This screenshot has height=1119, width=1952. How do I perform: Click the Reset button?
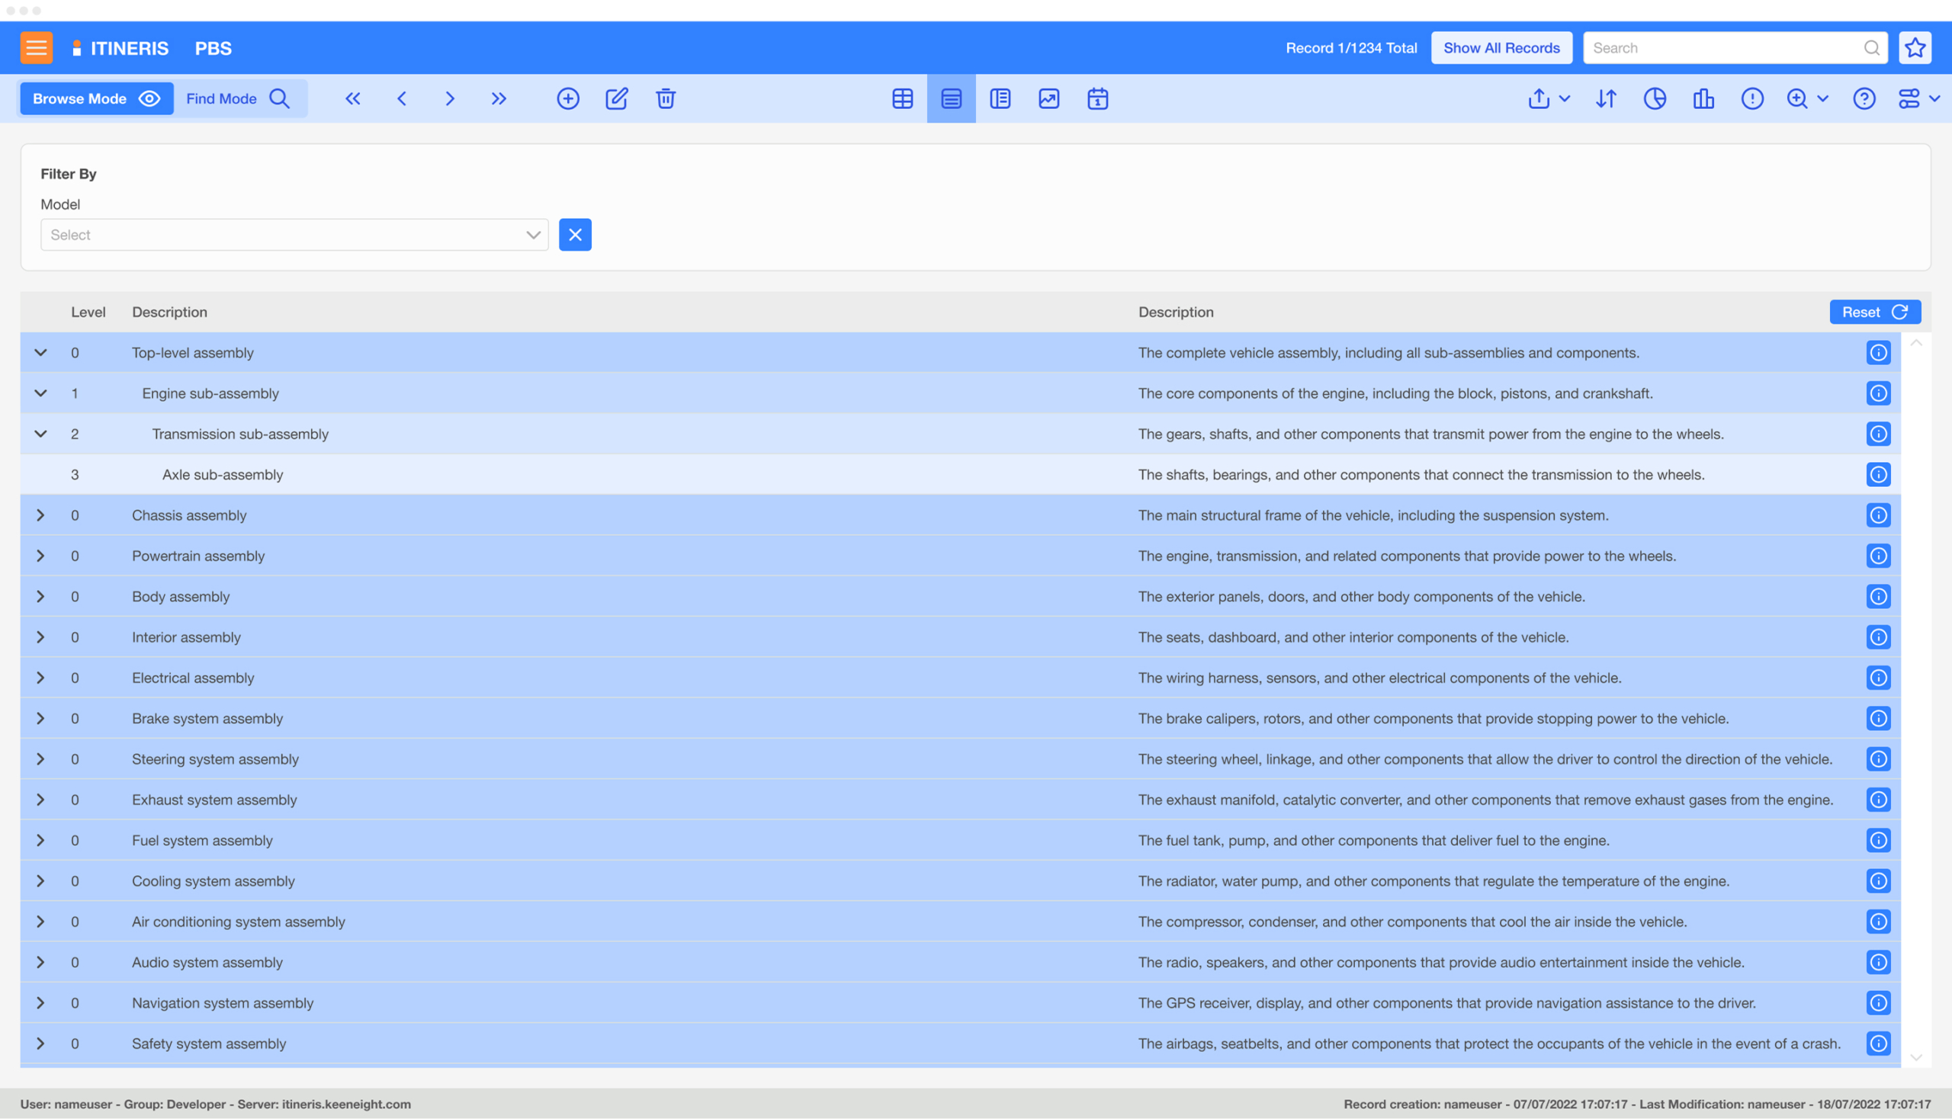tap(1874, 311)
